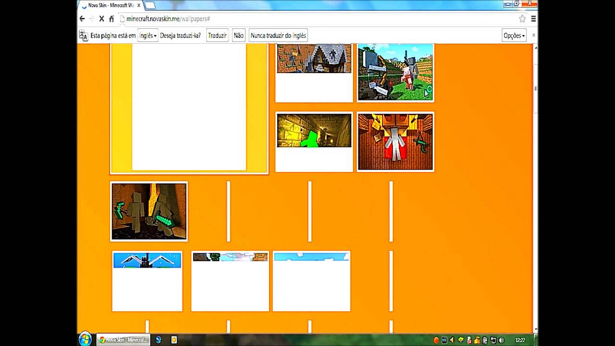This screenshot has width=615, height=346.
Task: Switch to the Chrome Nova Skin taskbar button
Action: 123,340
